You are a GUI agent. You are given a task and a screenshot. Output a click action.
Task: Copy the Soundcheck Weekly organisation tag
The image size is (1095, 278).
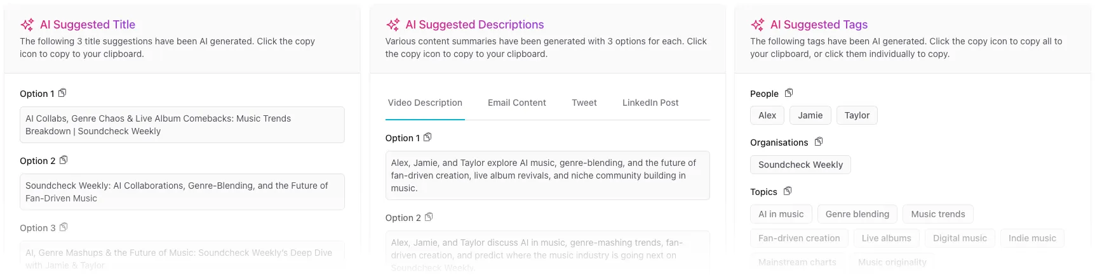pyautogui.click(x=800, y=165)
